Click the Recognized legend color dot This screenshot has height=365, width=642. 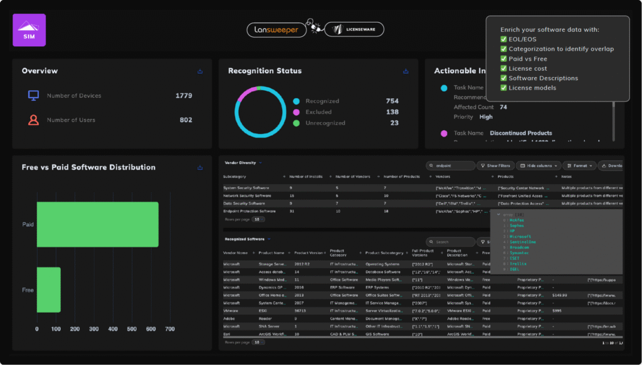(x=297, y=101)
